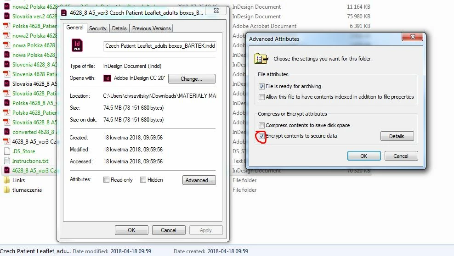Image resolution: width=454 pixels, height=256 pixels.
Task: Click the Instructions.txt file icon
Action: (7, 161)
